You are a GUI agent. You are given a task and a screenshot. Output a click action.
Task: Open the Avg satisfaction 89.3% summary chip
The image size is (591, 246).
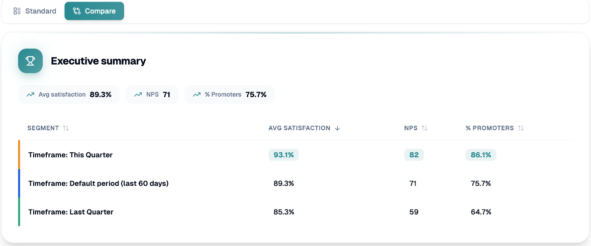(x=69, y=95)
